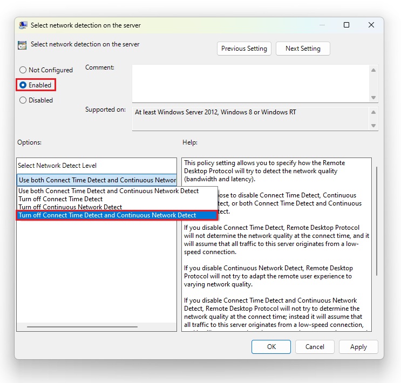This screenshot has width=401, height=383.
Task: Pick 'Turn off Connect Time Detect and Continuous Network Detect'
Action: point(117,215)
